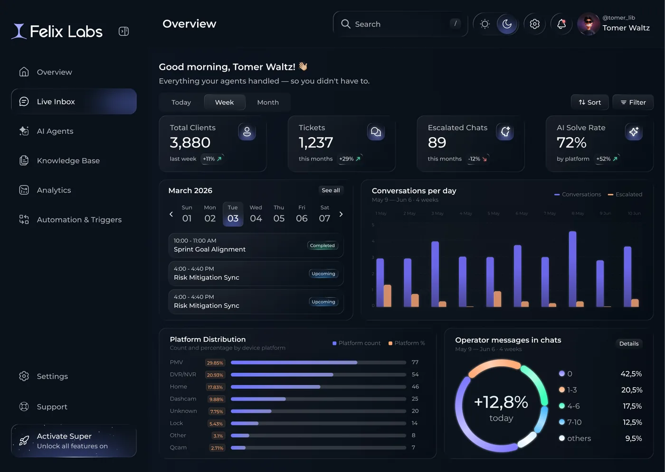665x472 pixels.
Task: Open Support in the sidebar
Action: 74,407
